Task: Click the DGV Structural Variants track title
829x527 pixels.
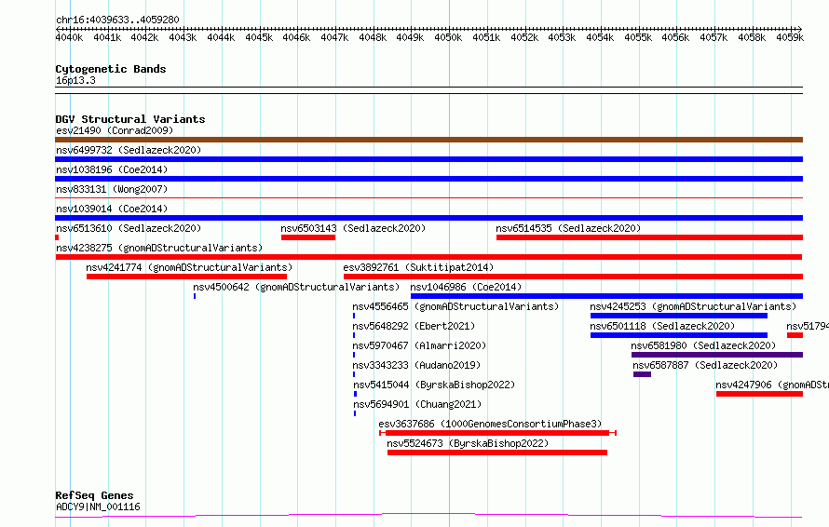Action: tap(130, 119)
